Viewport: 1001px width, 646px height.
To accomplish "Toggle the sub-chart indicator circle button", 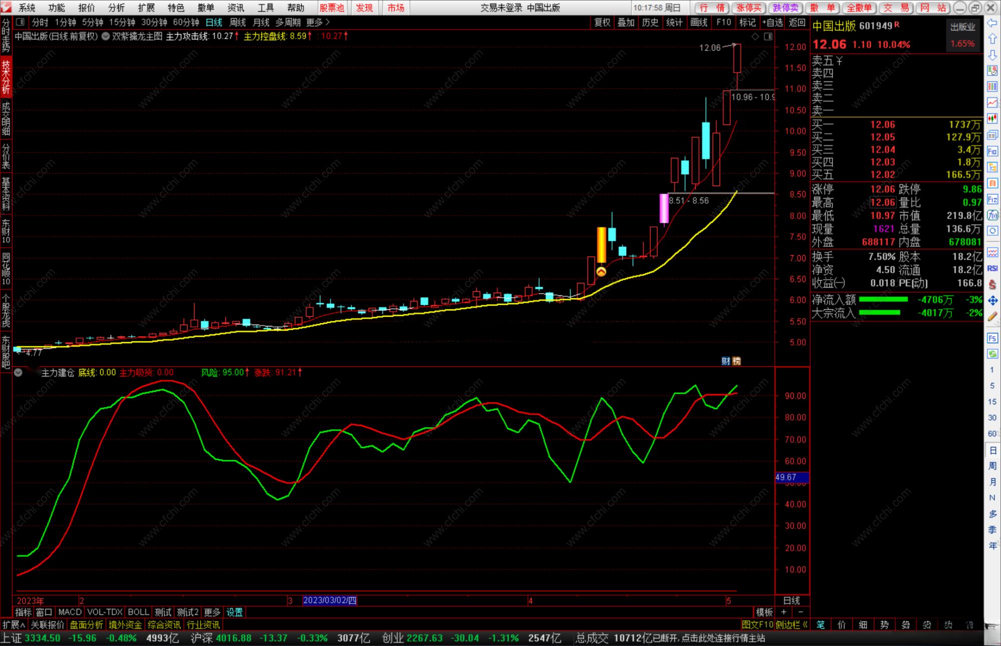I will (18, 373).
